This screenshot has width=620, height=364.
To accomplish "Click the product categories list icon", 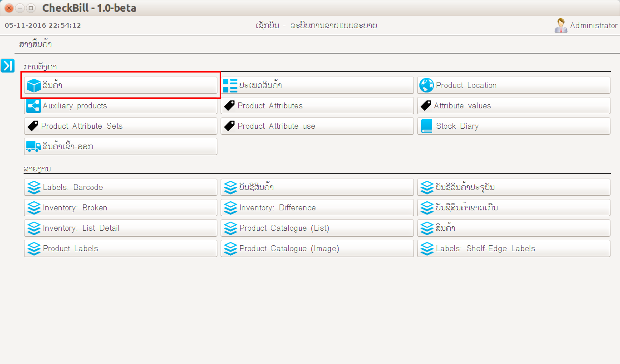I will tap(230, 85).
